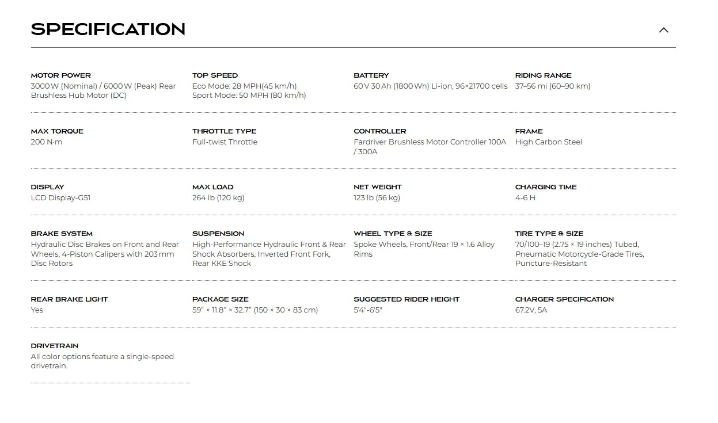Select the WHEEL TYPE & SIZE heading
The width and height of the screenshot is (718, 423).
coord(393,234)
